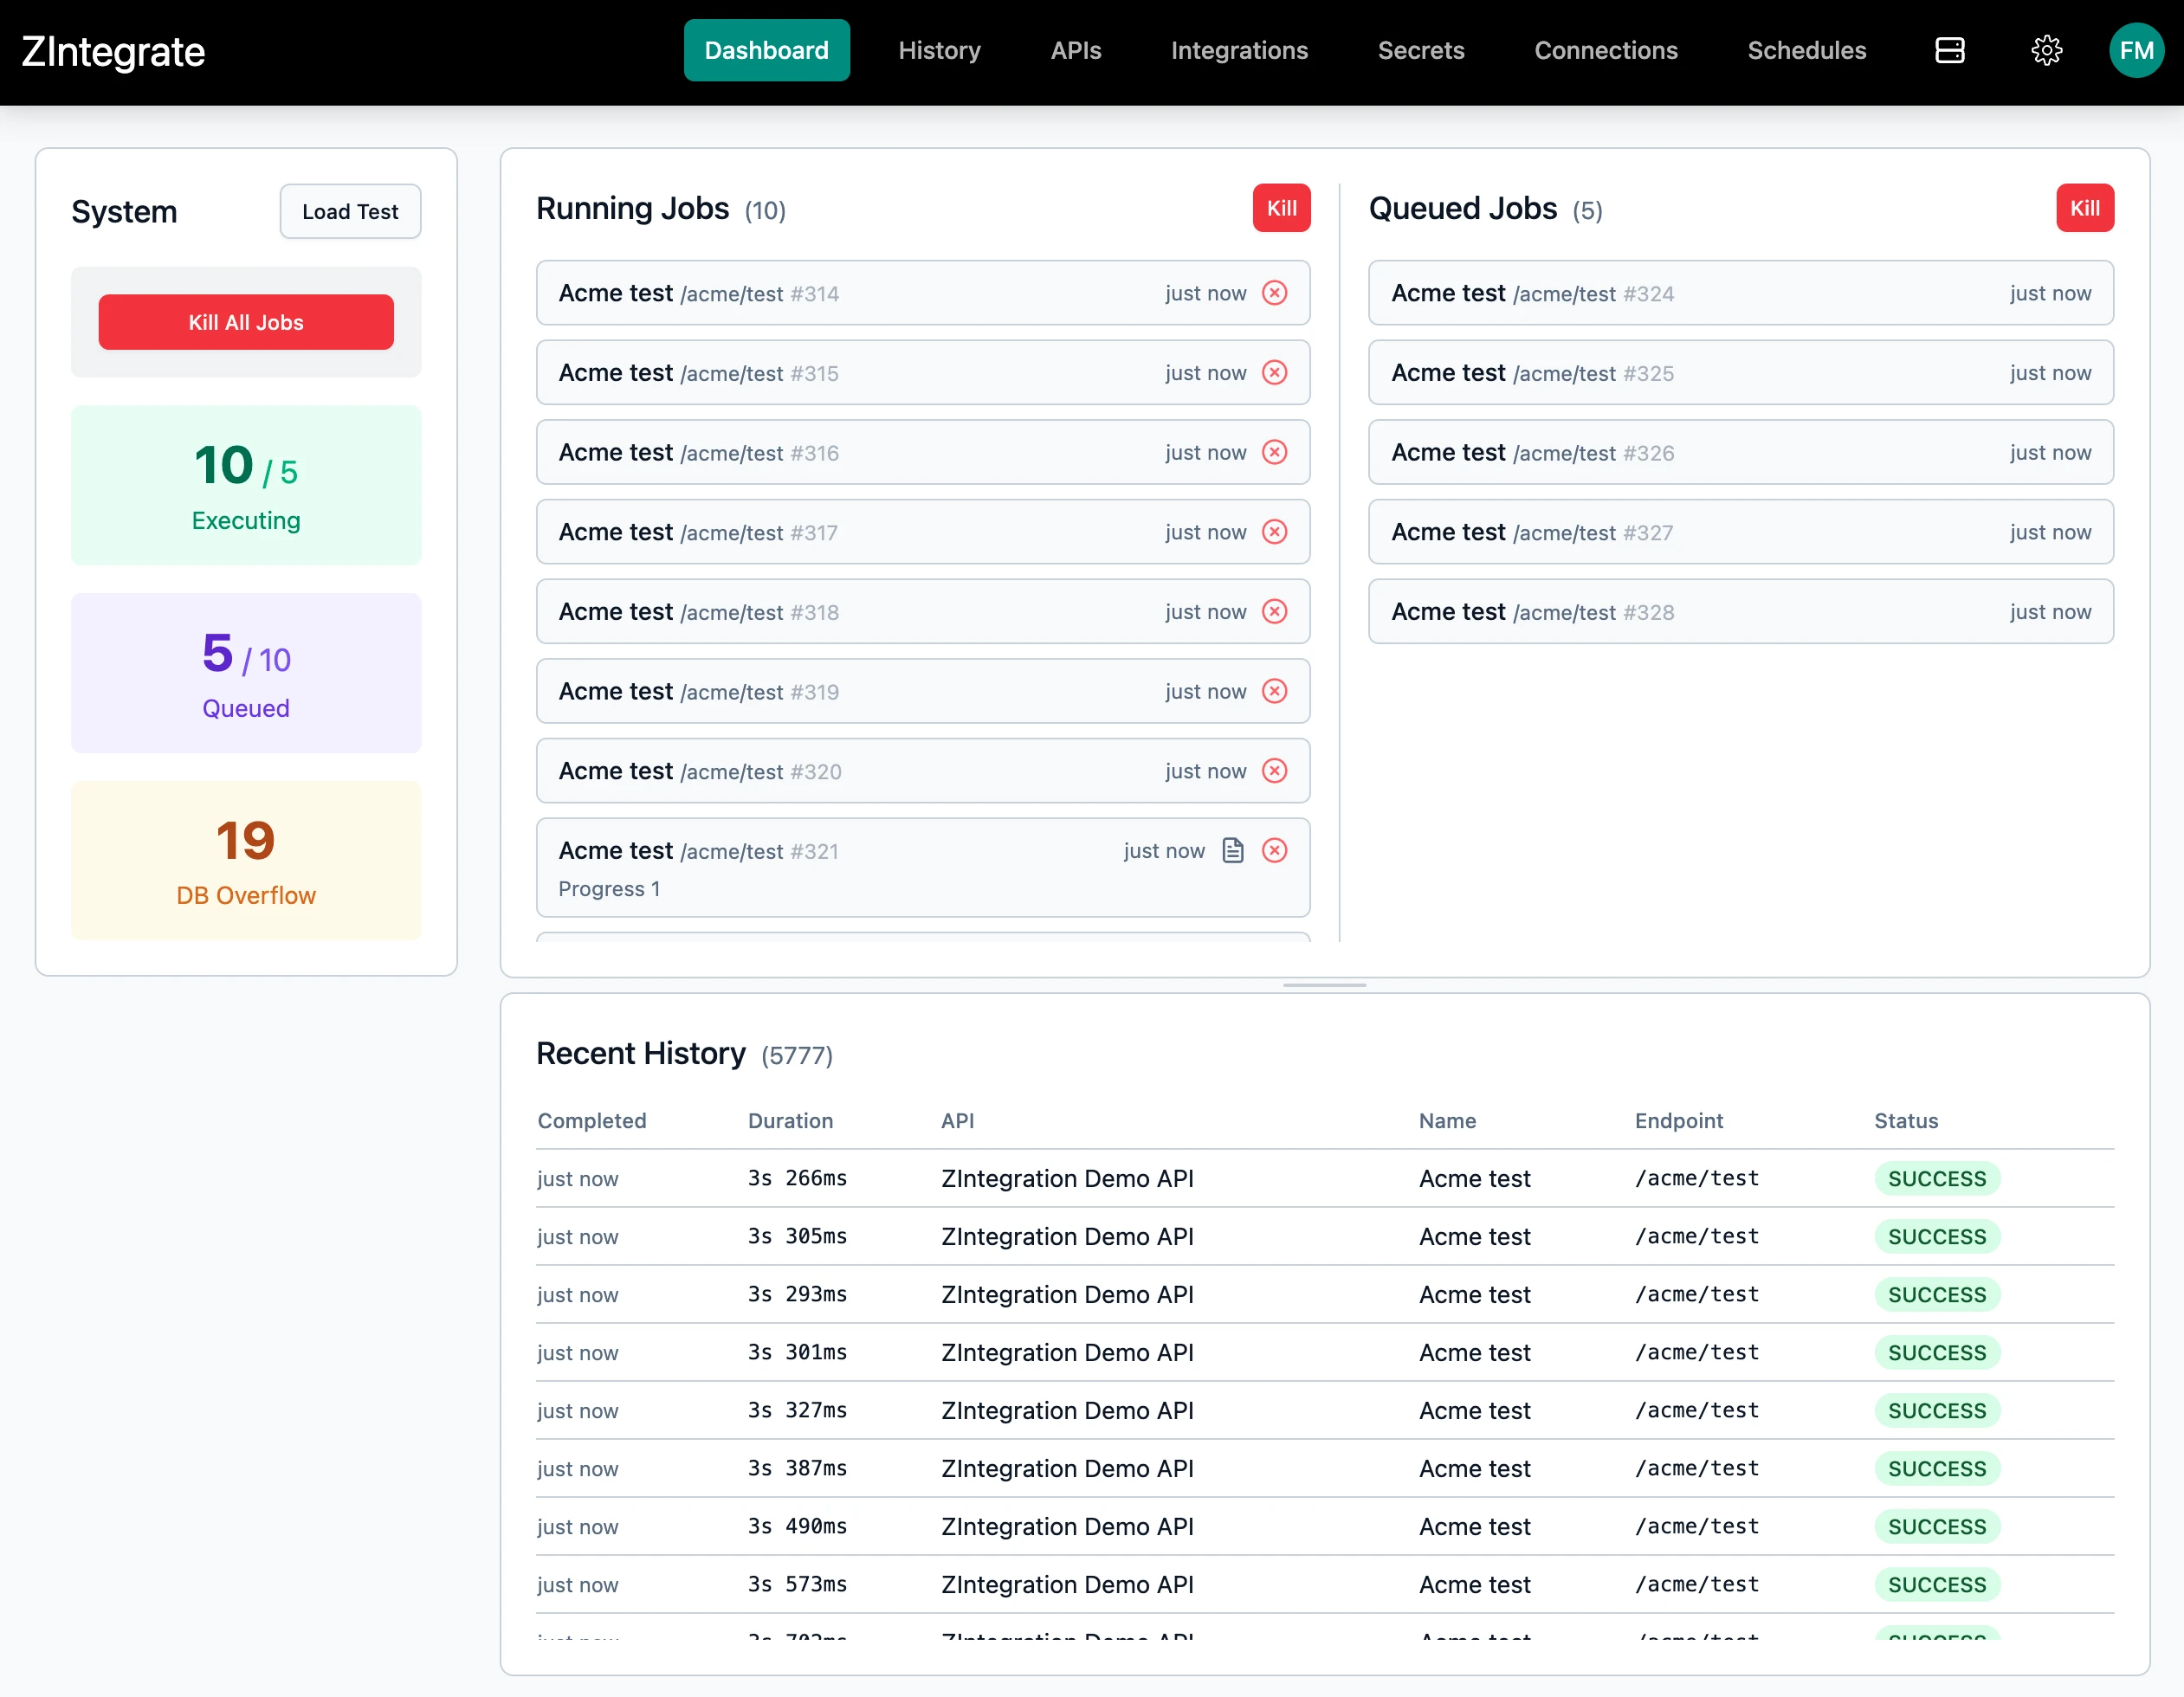
Task: View the log for job #321
Action: pyautogui.click(x=1233, y=850)
